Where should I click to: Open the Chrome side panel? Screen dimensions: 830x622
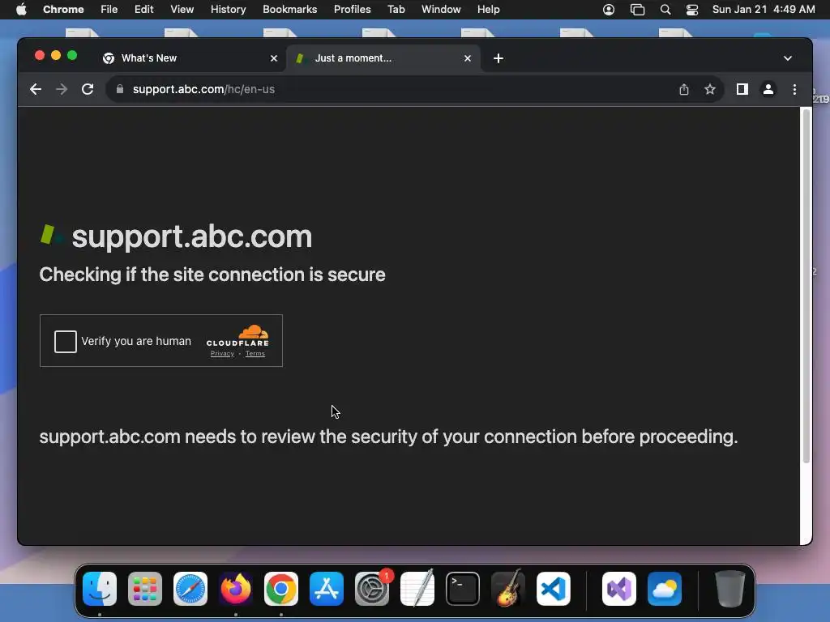click(x=742, y=89)
